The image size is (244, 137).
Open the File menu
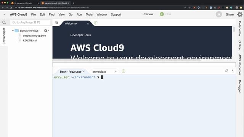(x=34, y=14)
